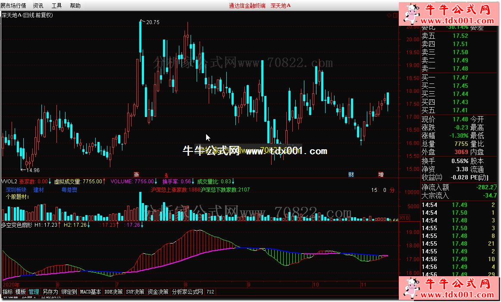Click the 分 label in the volume panel
The image size is (501, 302).
tap(392, 191)
